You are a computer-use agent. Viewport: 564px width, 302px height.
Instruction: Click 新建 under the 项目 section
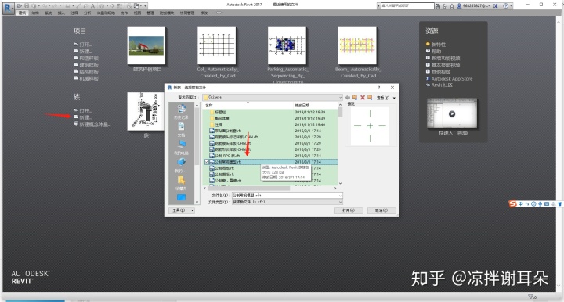[83, 52]
